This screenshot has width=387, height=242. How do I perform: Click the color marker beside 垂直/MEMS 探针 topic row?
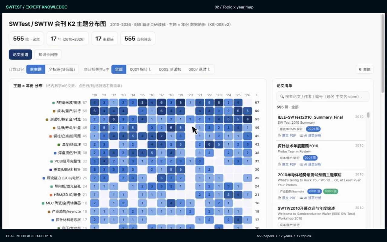pos(50,170)
